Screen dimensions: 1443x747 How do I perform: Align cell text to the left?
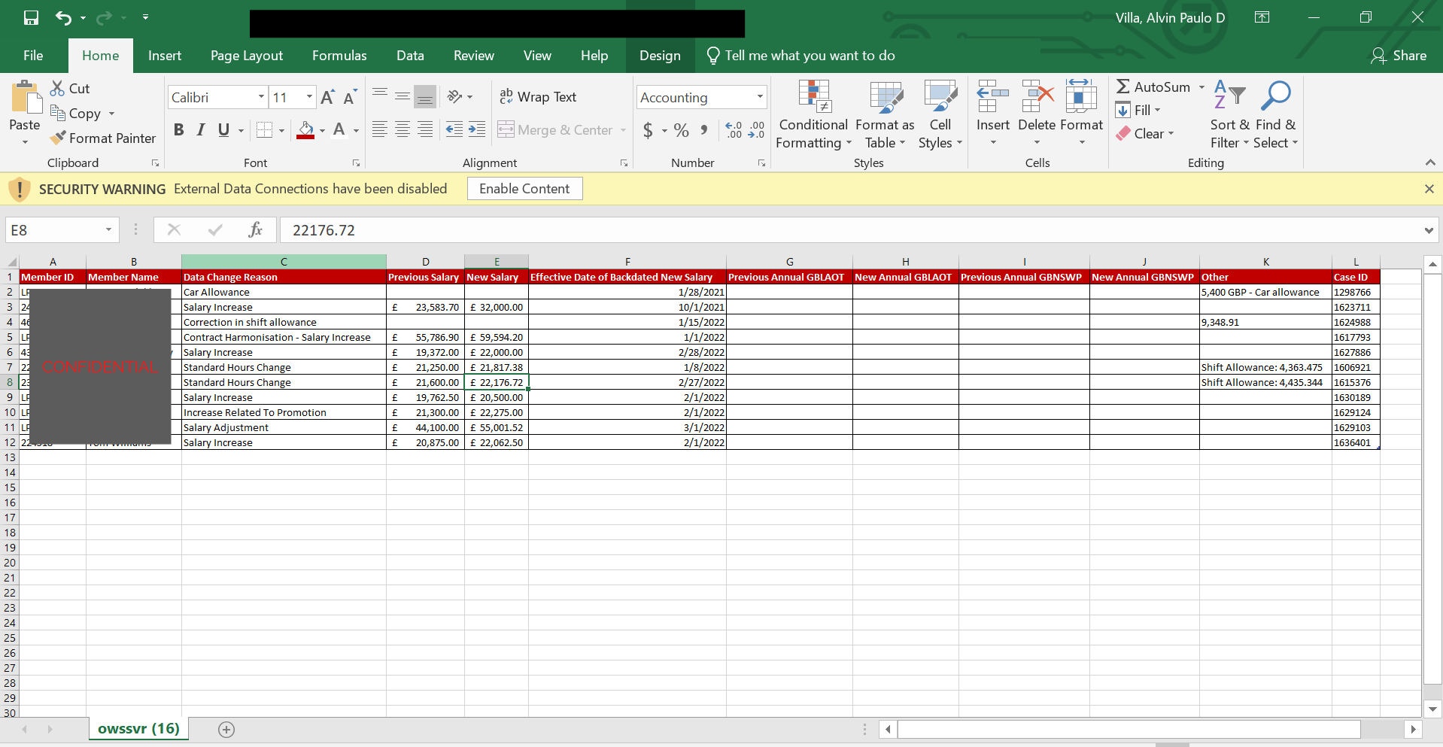[x=380, y=129]
